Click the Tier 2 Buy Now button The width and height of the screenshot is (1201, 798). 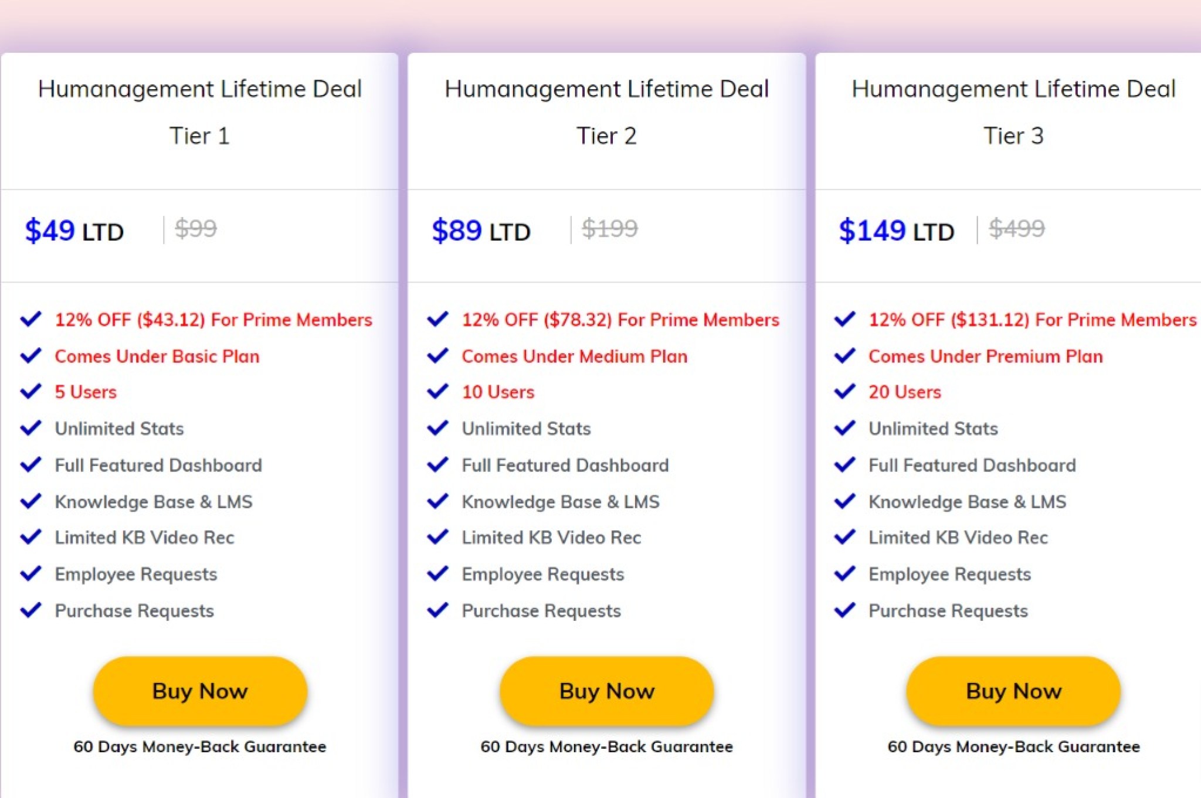607,691
